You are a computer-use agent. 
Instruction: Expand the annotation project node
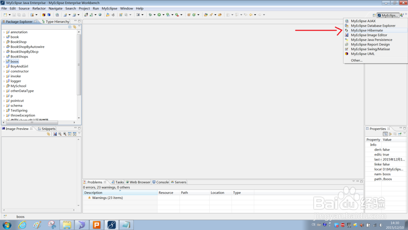[x=4, y=32]
